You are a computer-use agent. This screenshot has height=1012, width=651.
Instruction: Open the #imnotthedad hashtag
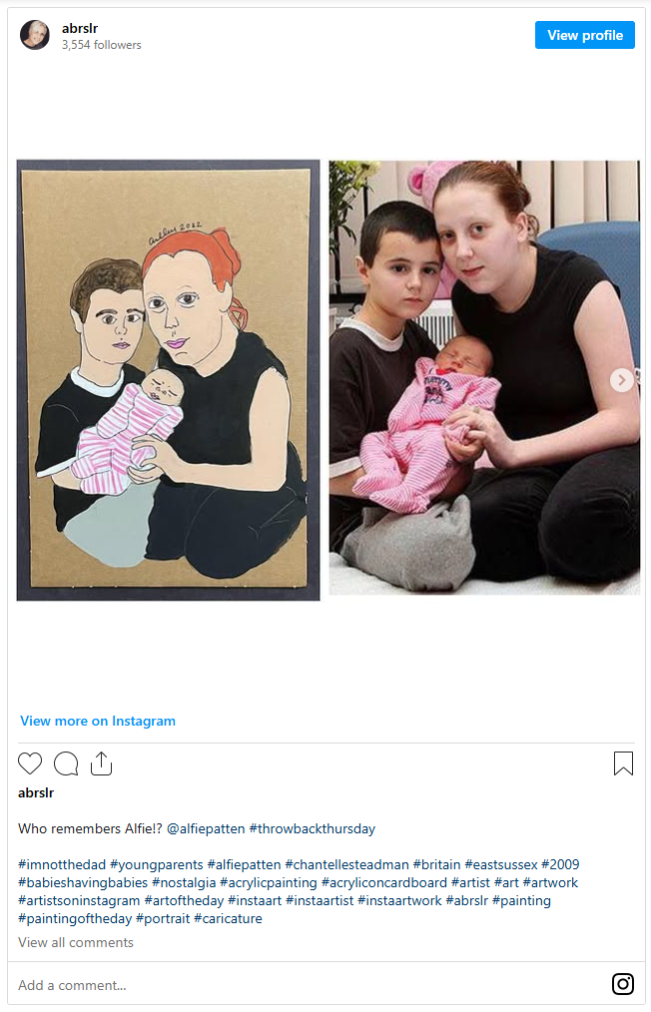click(x=62, y=865)
